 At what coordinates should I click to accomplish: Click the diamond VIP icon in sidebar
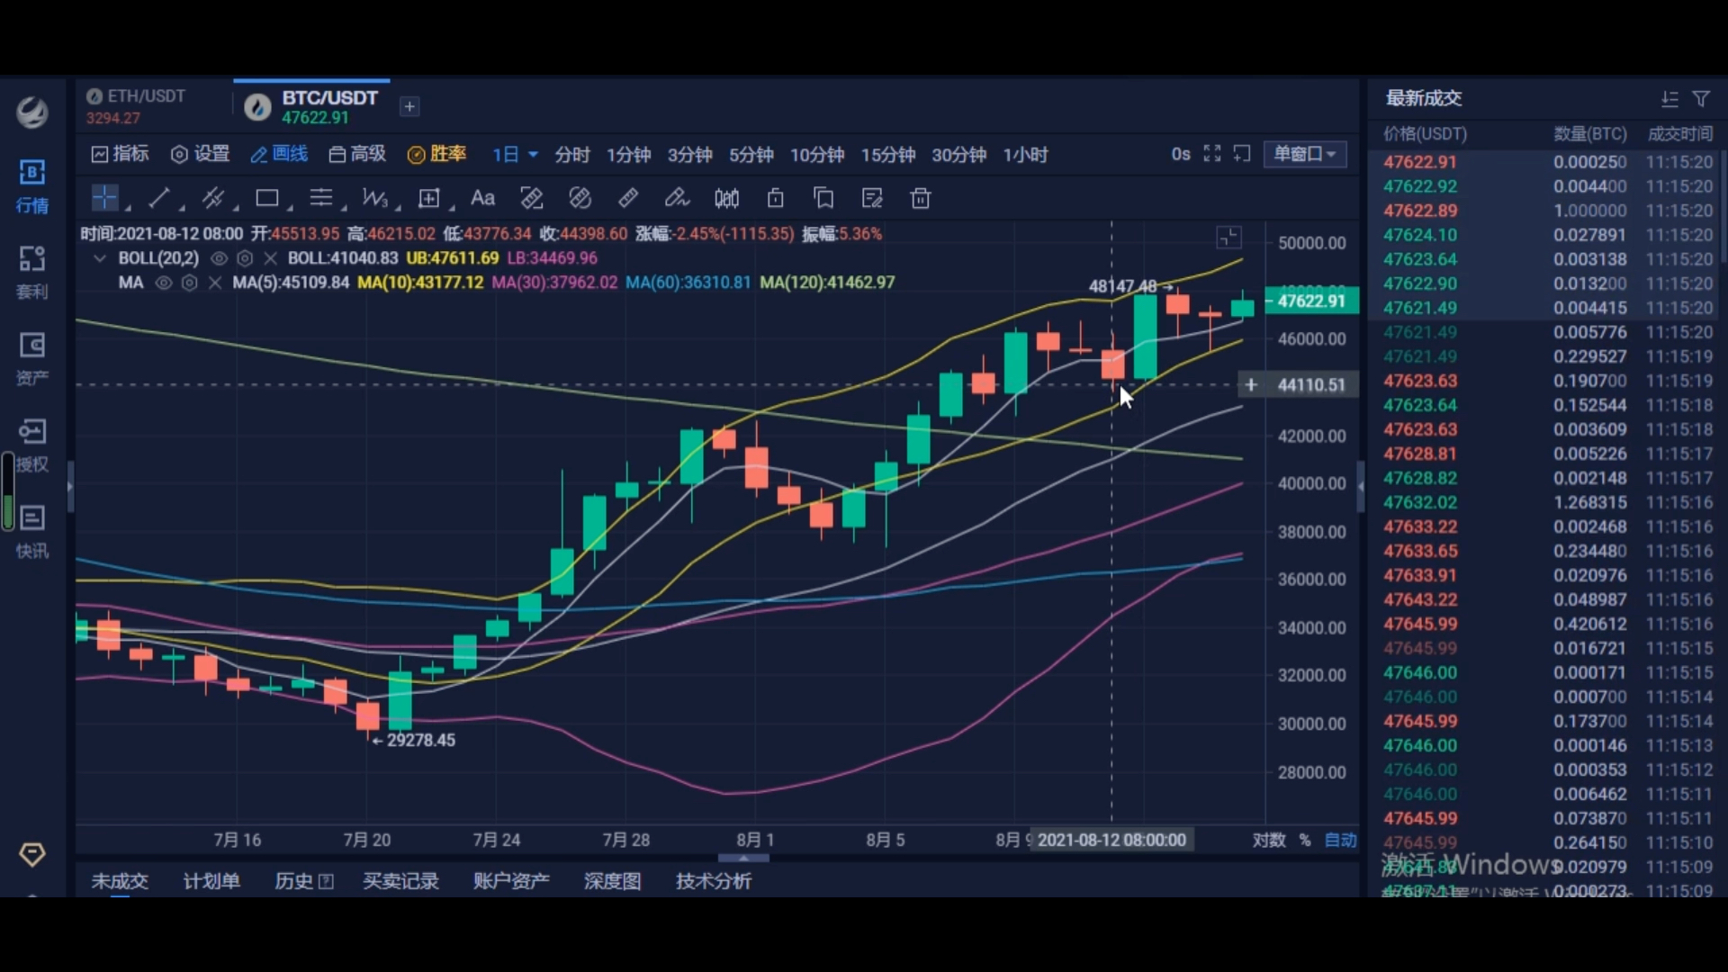point(32,854)
